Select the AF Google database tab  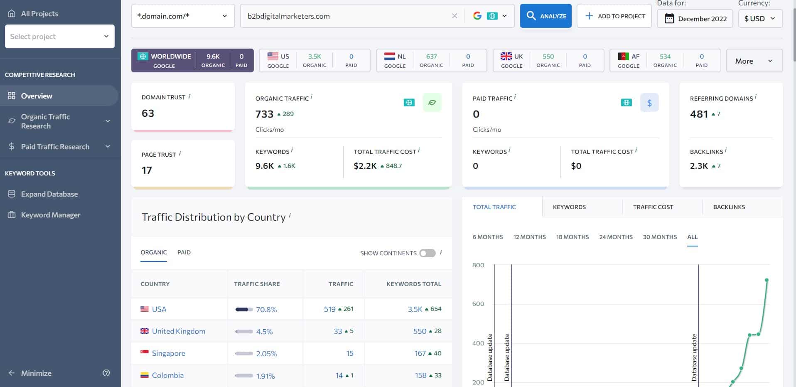[x=665, y=61]
